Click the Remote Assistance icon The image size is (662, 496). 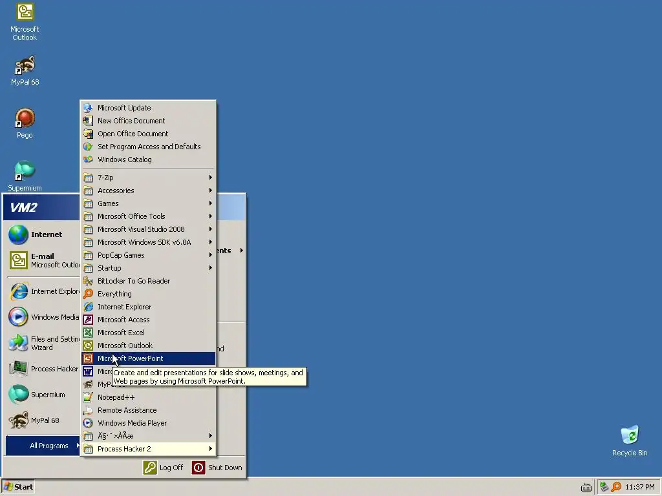point(88,410)
